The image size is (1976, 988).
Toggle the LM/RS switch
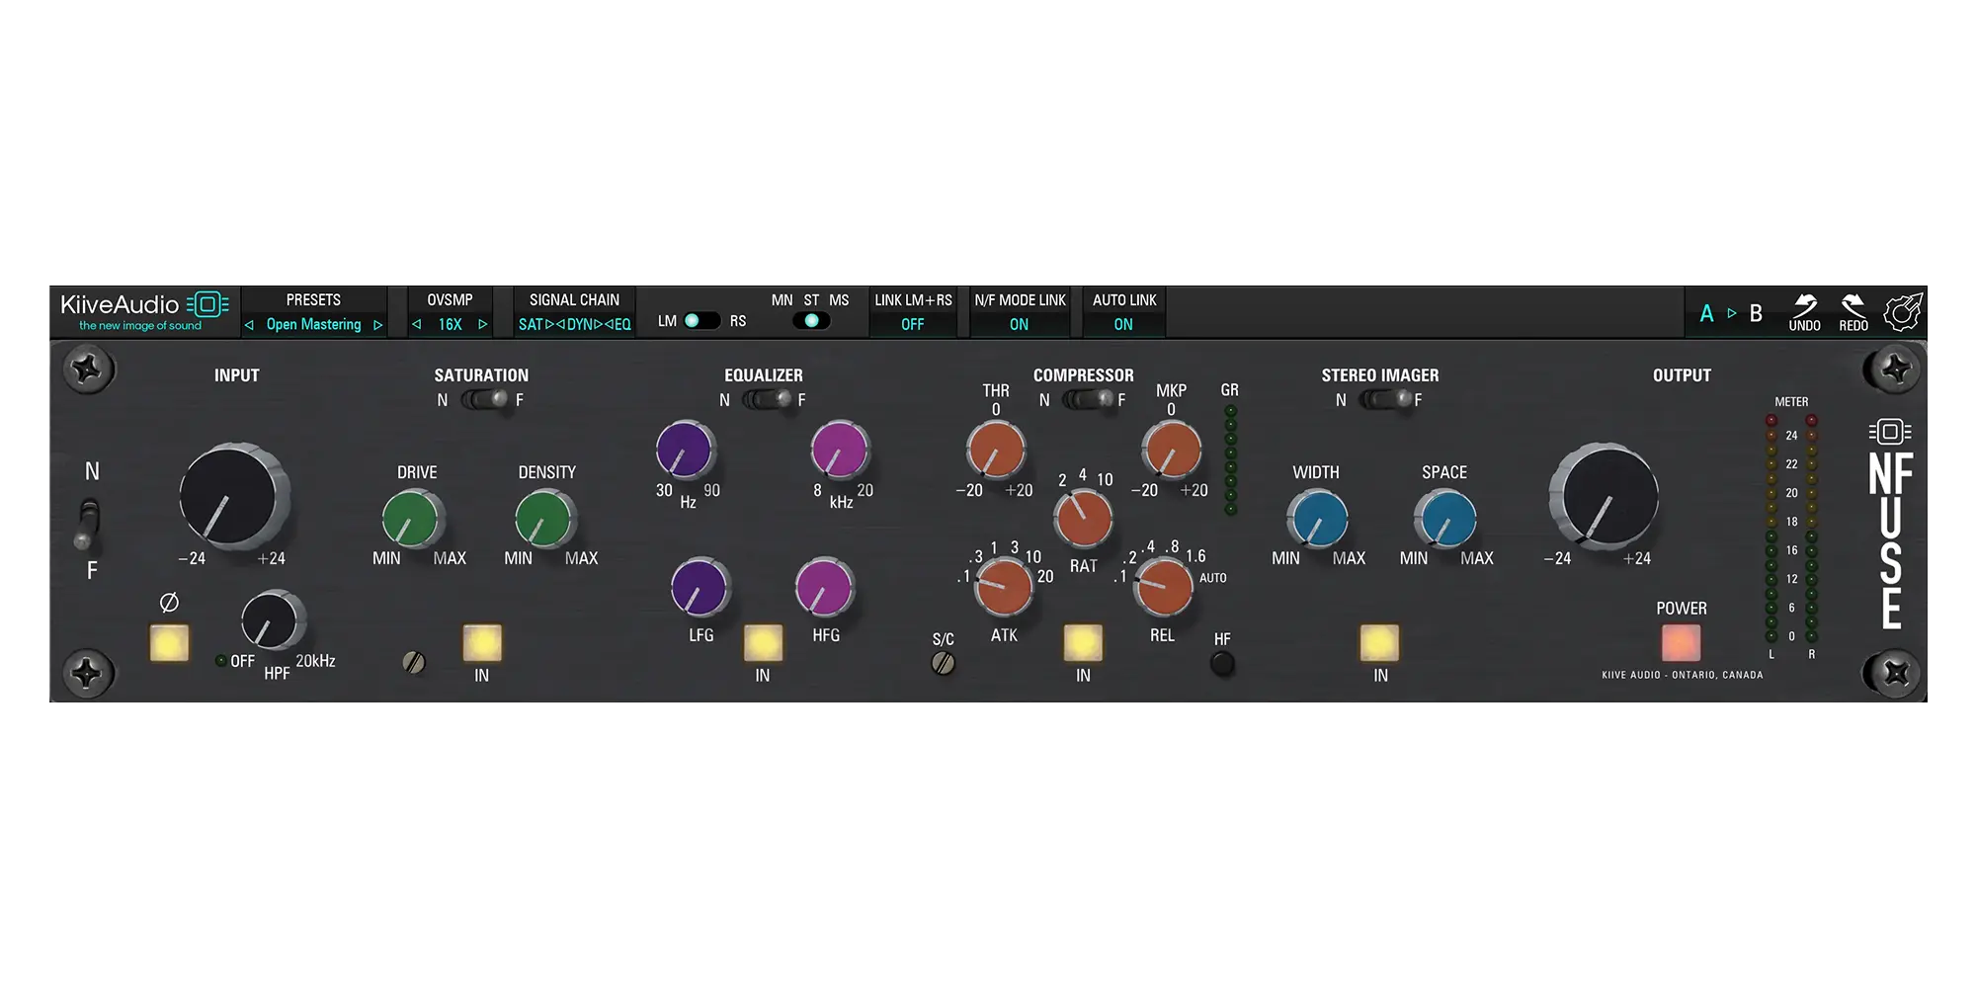click(x=701, y=321)
